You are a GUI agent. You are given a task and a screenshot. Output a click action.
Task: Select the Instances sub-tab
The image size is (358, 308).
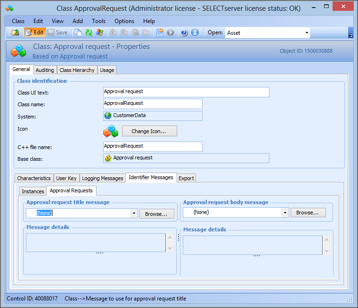(x=33, y=191)
